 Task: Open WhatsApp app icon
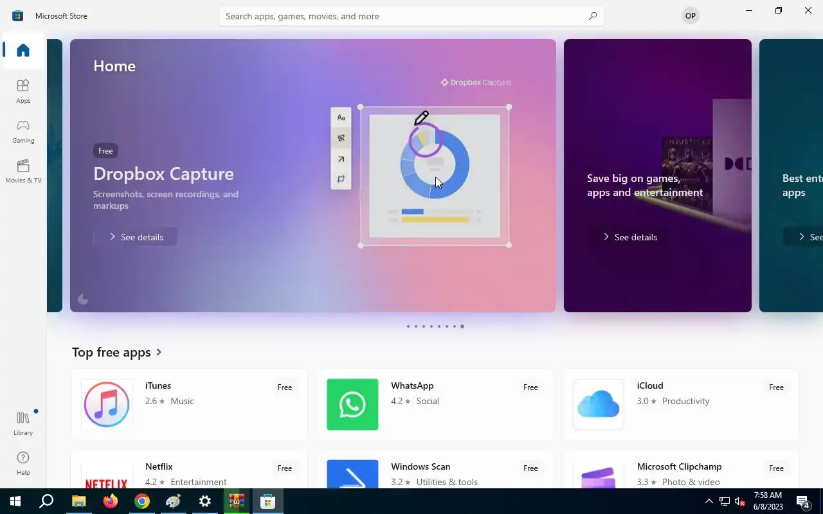pos(352,404)
